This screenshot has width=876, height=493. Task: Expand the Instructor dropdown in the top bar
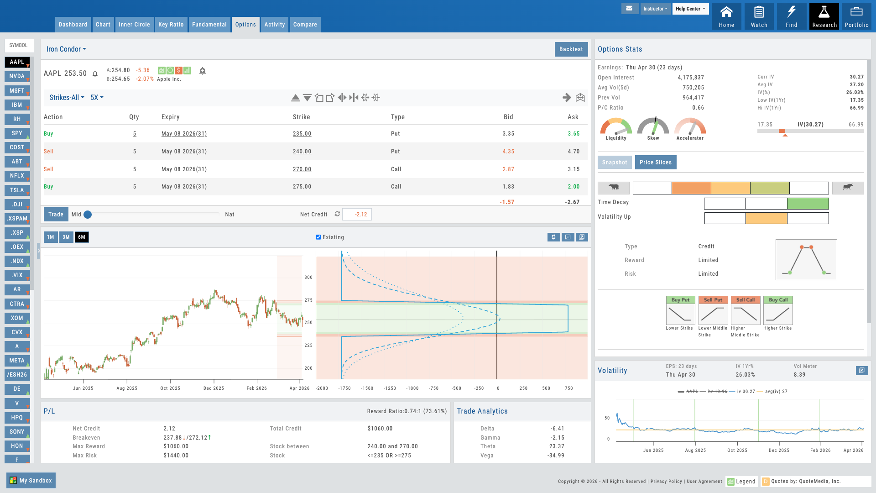[x=655, y=8]
